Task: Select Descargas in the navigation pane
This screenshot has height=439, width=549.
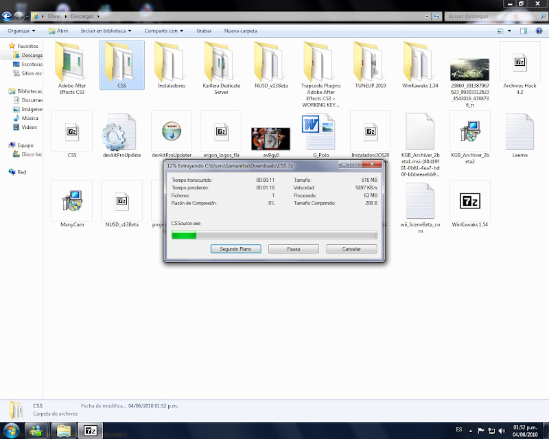Action: pos(27,55)
